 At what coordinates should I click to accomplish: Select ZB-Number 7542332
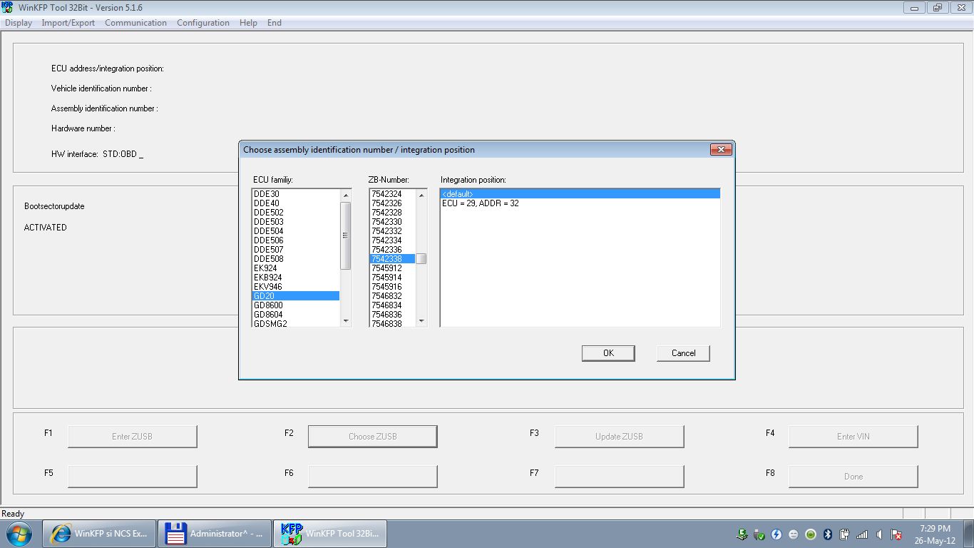tap(392, 231)
